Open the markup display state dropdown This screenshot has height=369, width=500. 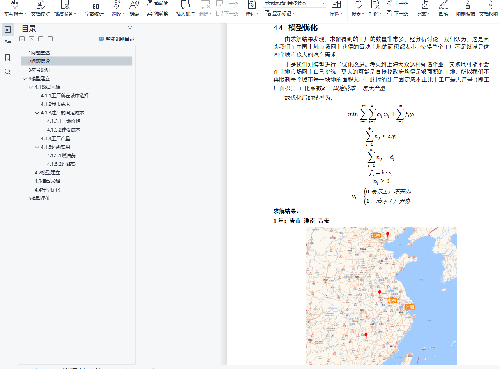click(295, 4)
